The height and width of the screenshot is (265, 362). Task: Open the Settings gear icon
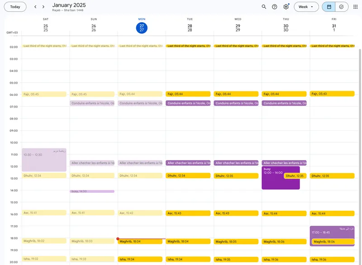pos(286,6)
